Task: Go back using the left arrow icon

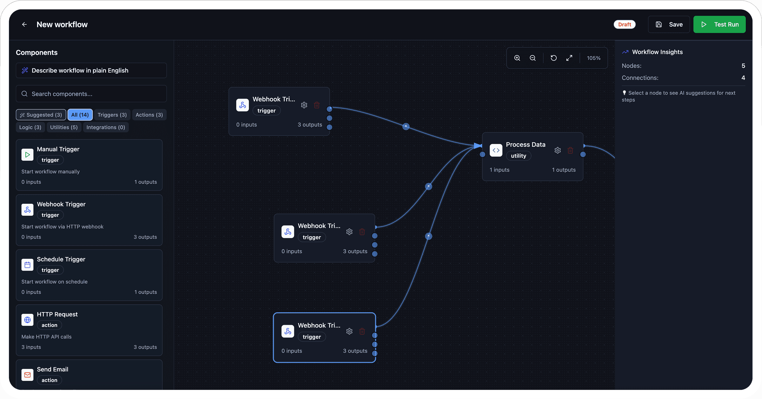Action: [x=24, y=24]
